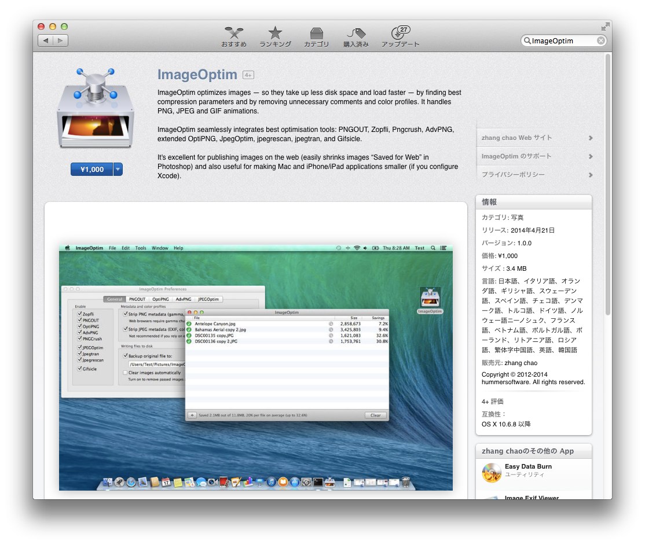Click the 情報 panel header

pos(533,202)
